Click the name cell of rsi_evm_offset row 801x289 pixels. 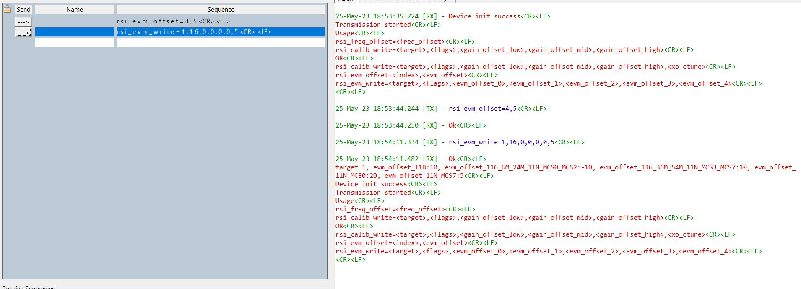(75, 21)
